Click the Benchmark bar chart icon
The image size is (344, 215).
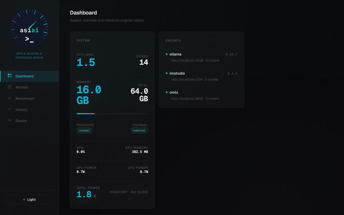click(9, 98)
